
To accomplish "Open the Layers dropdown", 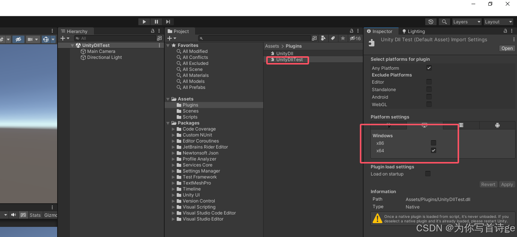I will (x=467, y=22).
